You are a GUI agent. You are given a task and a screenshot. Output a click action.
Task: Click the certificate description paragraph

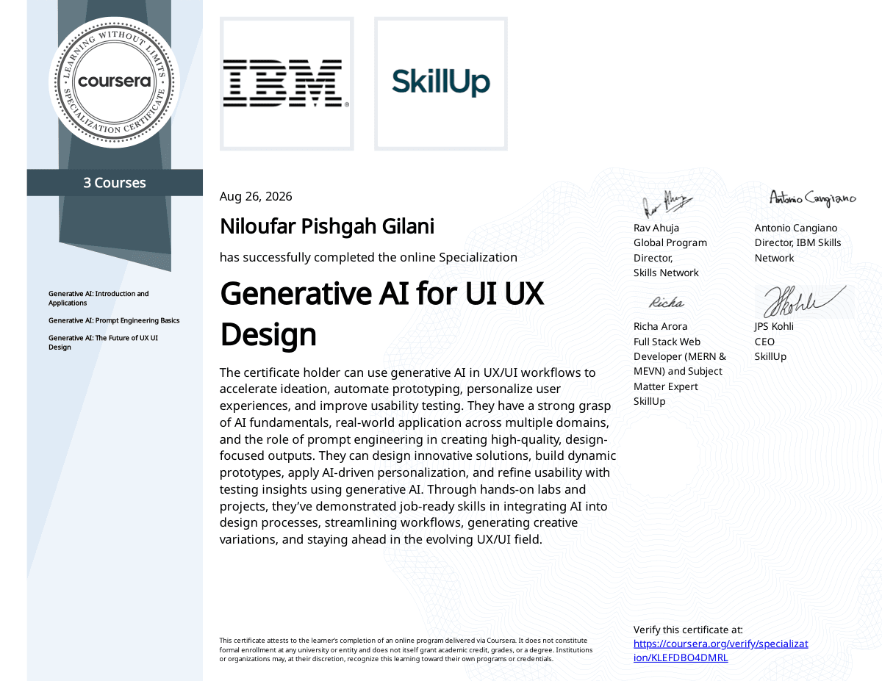pyautogui.click(x=417, y=455)
